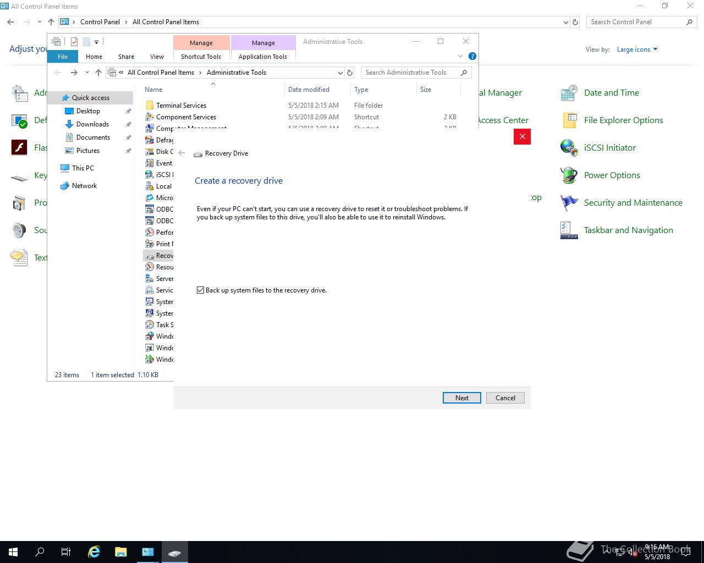This screenshot has width=704, height=563.
Task: Click the Properties quick access toolbar icon
Action: [74, 42]
